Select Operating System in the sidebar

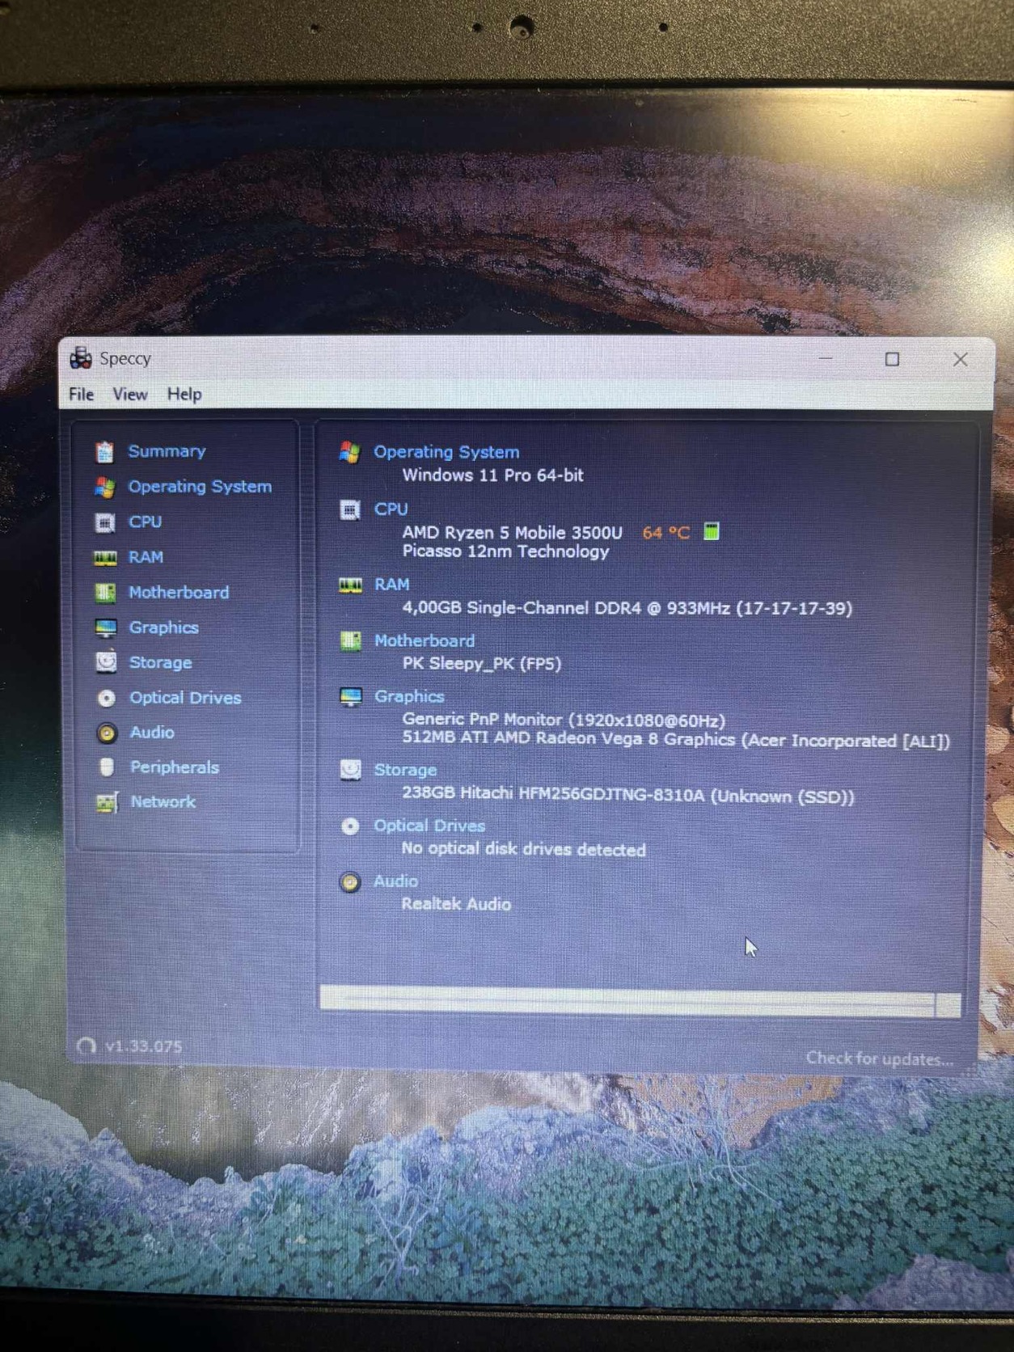pos(200,487)
